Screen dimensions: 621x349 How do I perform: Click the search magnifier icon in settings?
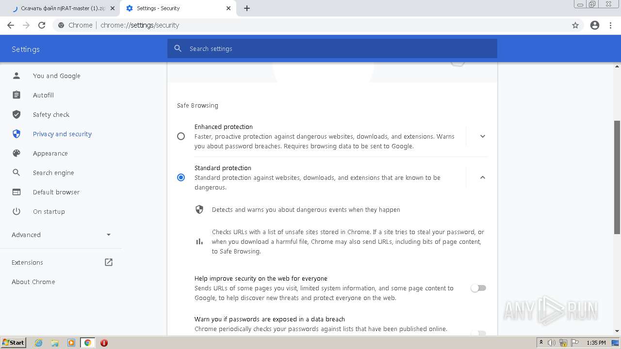click(178, 48)
